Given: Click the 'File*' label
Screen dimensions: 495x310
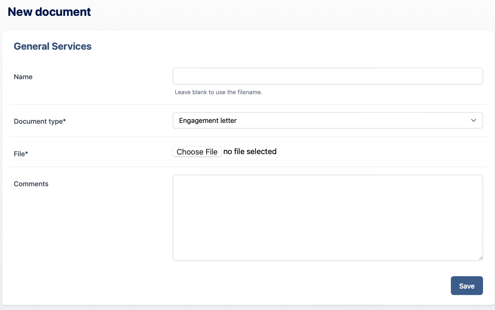Looking at the screenshot, I should [21, 154].
